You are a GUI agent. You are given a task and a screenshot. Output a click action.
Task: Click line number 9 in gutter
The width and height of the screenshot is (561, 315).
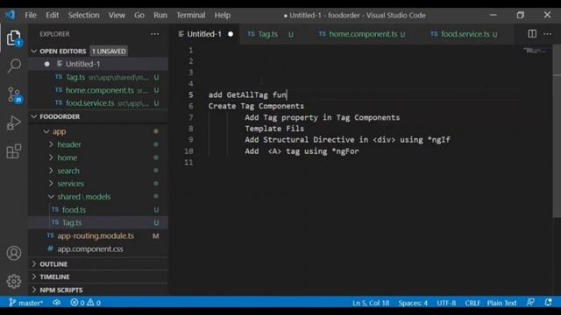click(191, 140)
